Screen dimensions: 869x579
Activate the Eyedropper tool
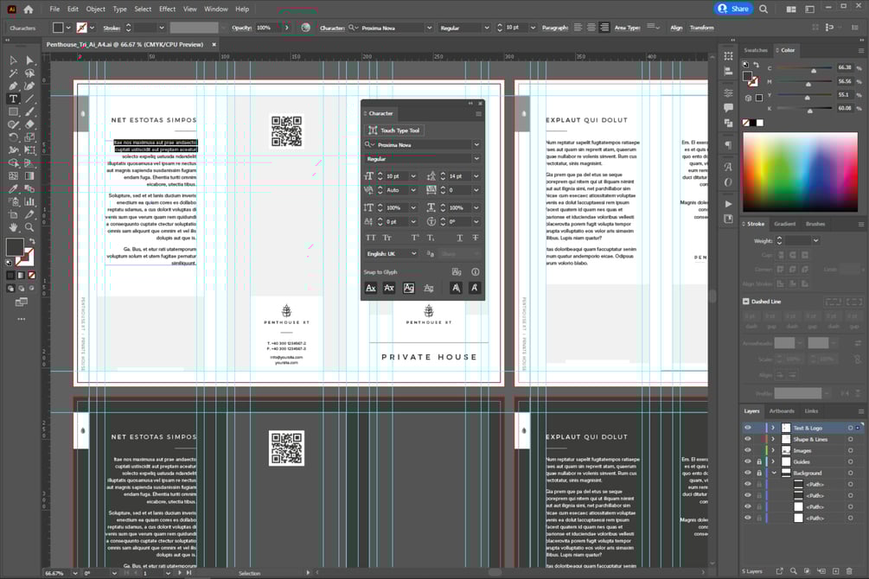click(x=13, y=189)
